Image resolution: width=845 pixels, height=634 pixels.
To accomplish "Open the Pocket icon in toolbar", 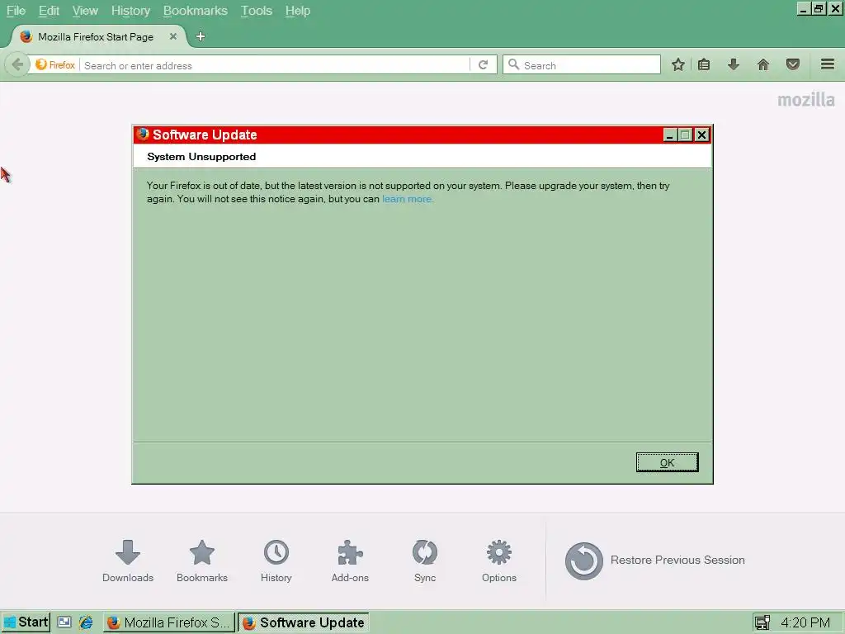I will tap(793, 65).
